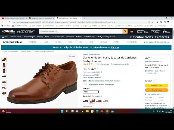Select the black shoe color swatch
The image size is (174, 130).
pyautogui.click(x=86, y=101)
